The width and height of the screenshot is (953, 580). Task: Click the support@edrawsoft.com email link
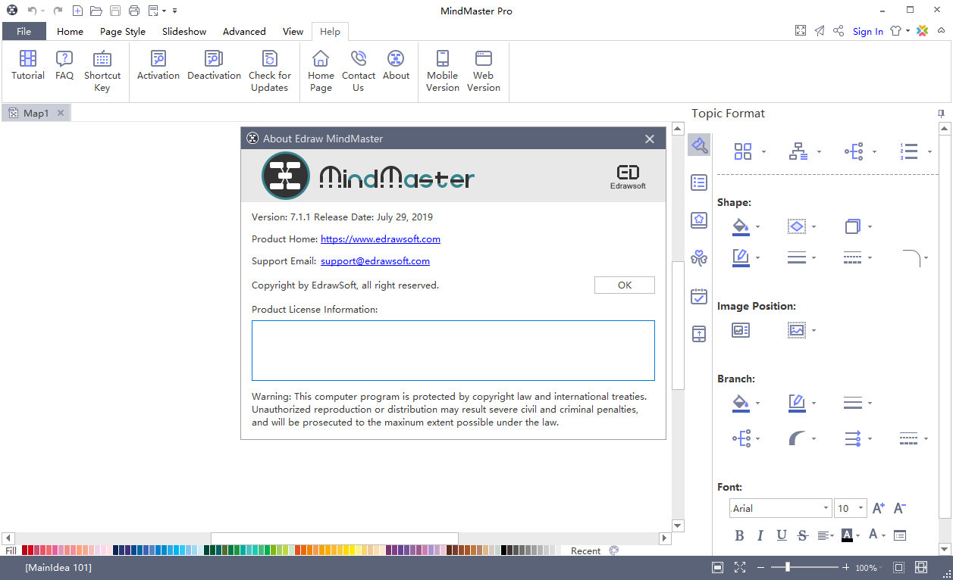[x=375, y=260]
